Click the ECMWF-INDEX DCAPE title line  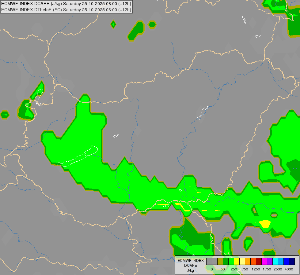pyautogui.click(x=66, y=4)
